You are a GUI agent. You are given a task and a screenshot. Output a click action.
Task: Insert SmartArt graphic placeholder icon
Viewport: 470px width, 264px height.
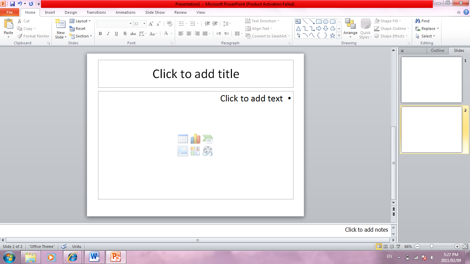click(207, 139)
